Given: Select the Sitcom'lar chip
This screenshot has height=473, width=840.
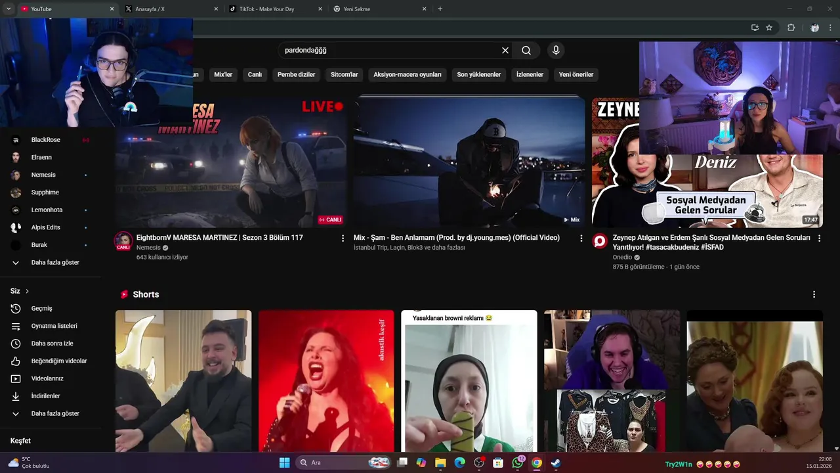Looking at the screenshot, I should click(345, 75).
